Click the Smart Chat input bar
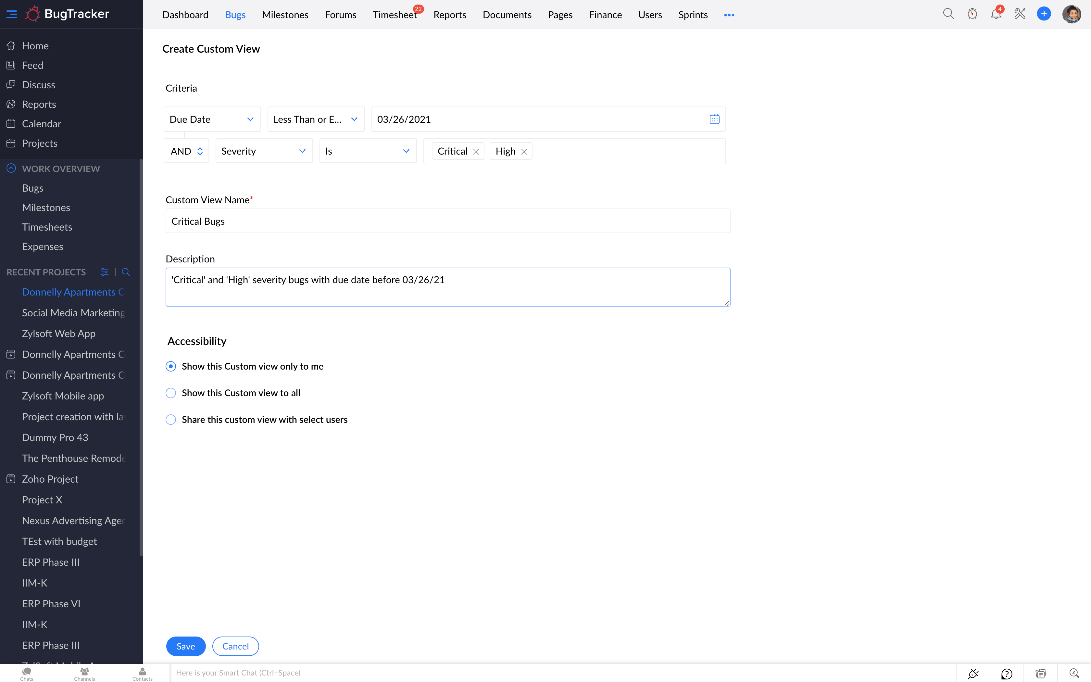 click(563, 673)
